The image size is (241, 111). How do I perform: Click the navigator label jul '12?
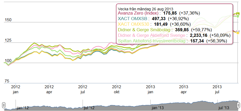[x=89, y=108]
